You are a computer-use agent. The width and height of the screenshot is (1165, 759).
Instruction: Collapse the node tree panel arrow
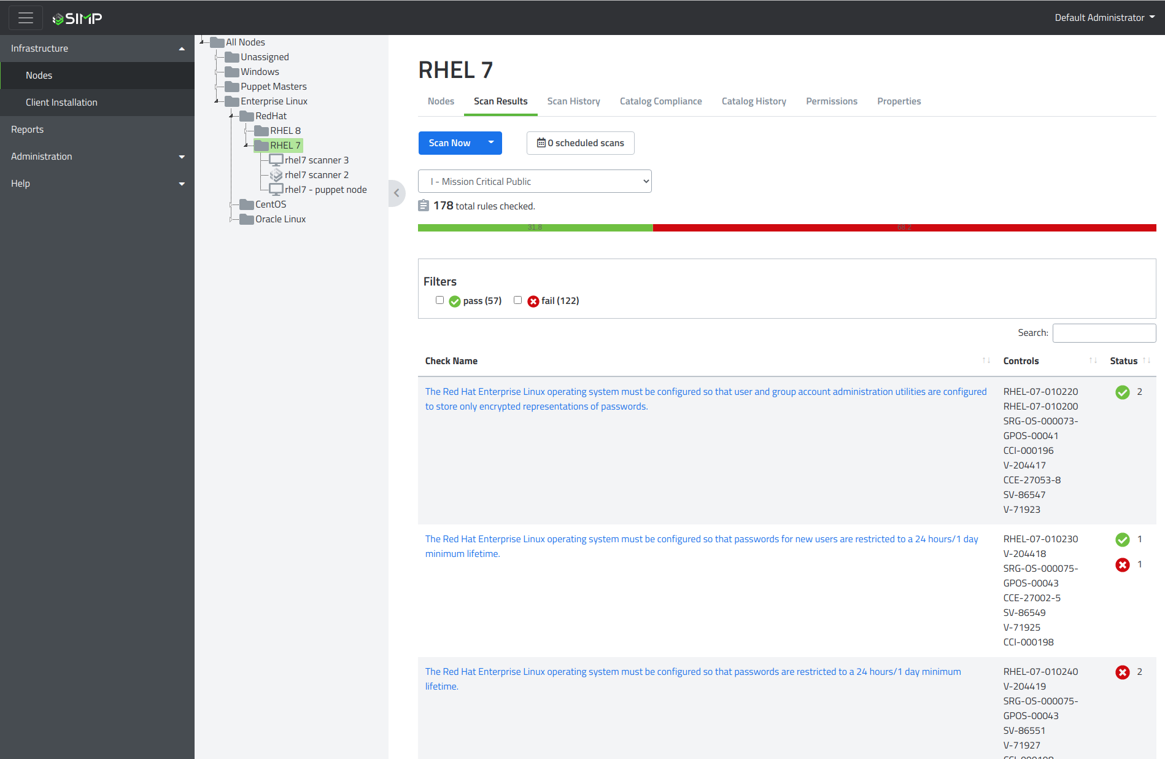point(397,193)
